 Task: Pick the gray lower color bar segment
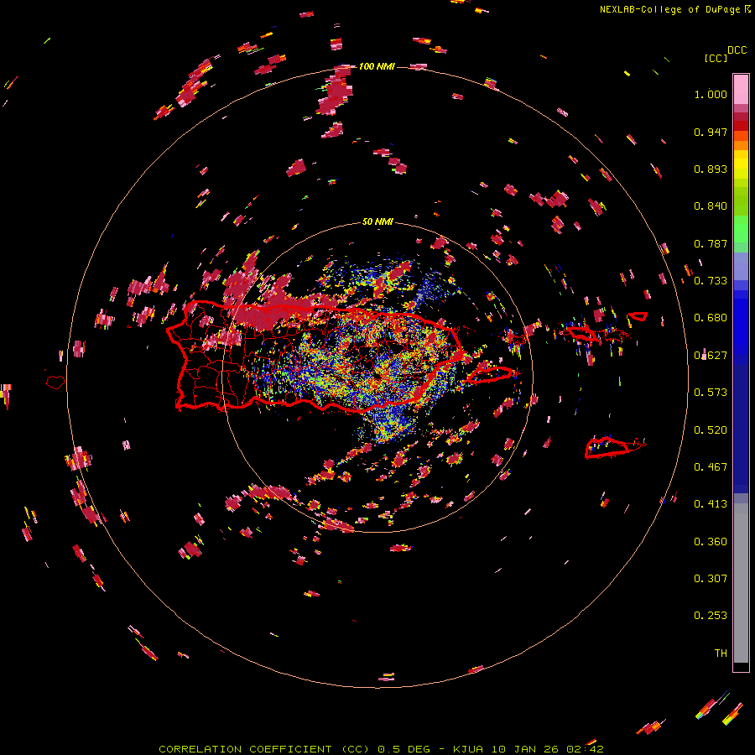741,583
